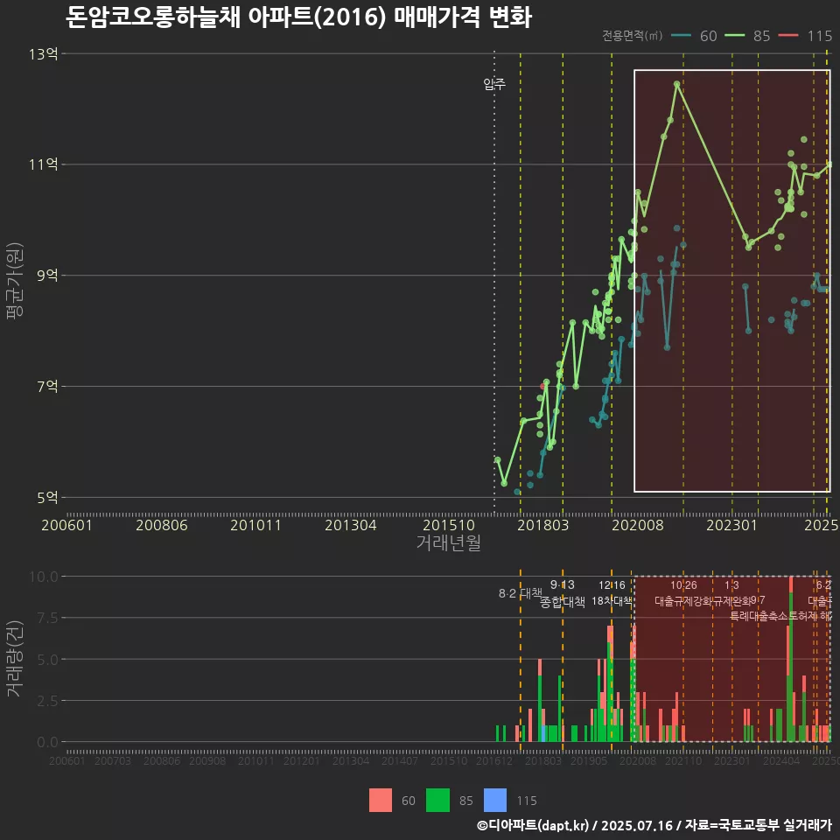Click 201304 on the price chart x-axis
Screen dimensions: 840x840
click(351, 525)
